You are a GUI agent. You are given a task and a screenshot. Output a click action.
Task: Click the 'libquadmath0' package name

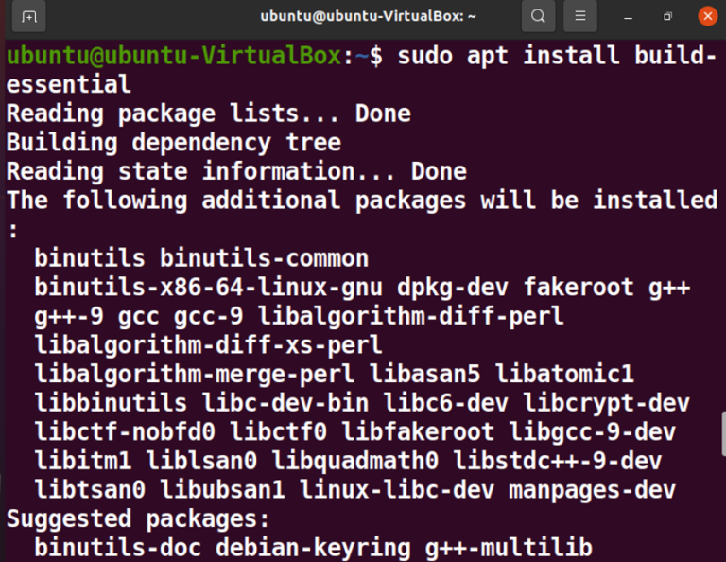(x=354, y=461)
